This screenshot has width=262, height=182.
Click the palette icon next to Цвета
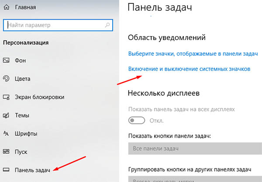click(6, 78)
